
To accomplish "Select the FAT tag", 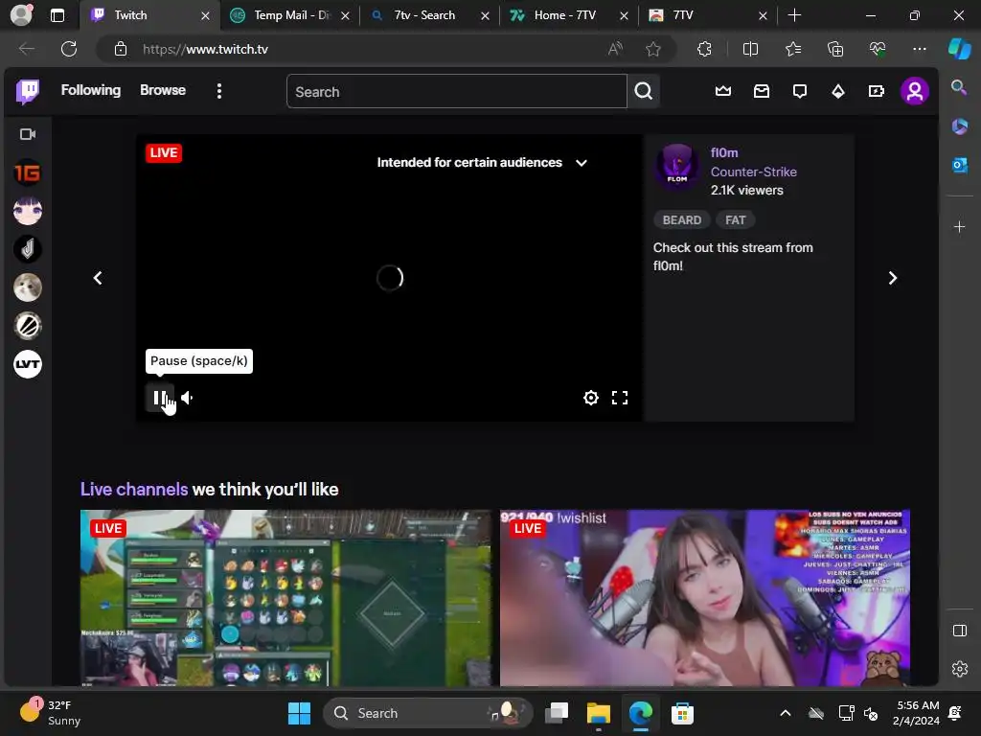I will pos(735,220).
